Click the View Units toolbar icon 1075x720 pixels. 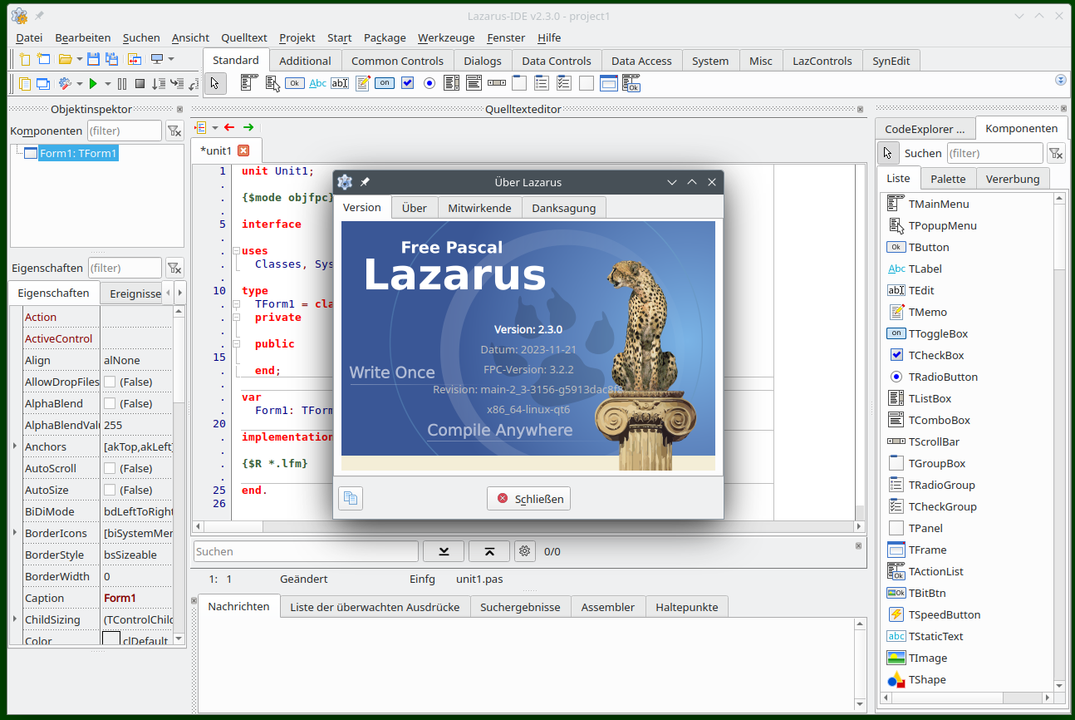pyautogui.click(x=25, y=84)
